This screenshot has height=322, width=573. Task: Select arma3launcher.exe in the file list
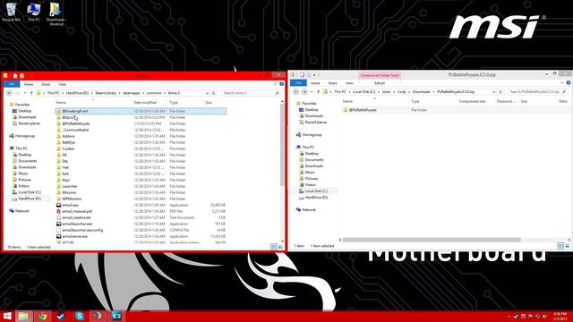(77, 224)
